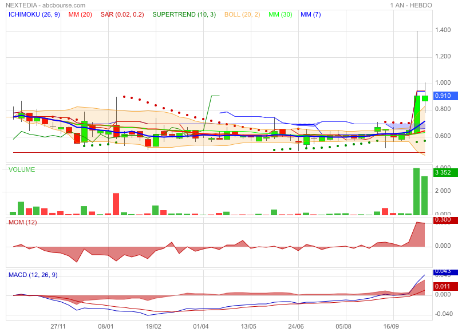
Task: Click the 13/05 date label
Action: tap(248, 326)
